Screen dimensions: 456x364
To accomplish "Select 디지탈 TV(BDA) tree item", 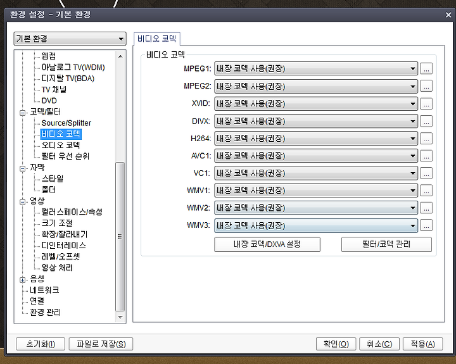I will click(x=68, y=78).
